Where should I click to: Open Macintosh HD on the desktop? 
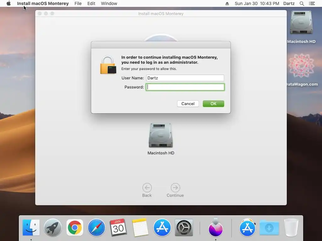click(x=301, y=23)
